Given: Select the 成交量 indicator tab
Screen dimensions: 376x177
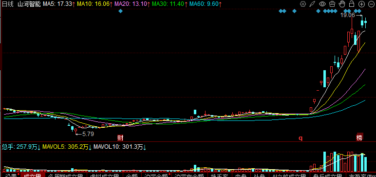Looking at the screenshot, I should point(32,175).
